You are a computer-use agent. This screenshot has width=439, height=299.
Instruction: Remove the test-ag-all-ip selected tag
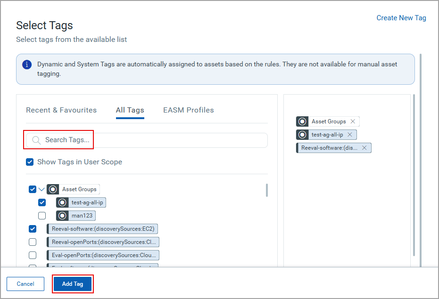(x=349, y=134)
